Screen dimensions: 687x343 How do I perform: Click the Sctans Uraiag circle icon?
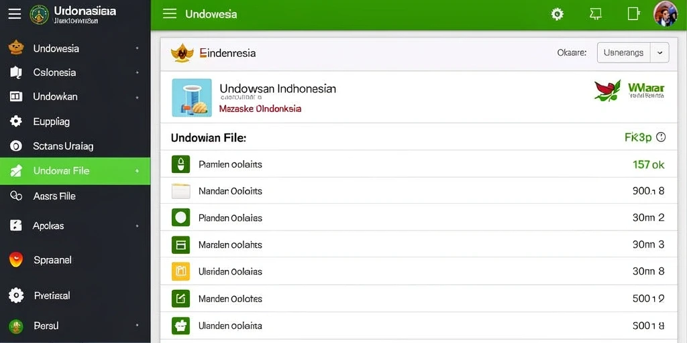click(16, 146)
